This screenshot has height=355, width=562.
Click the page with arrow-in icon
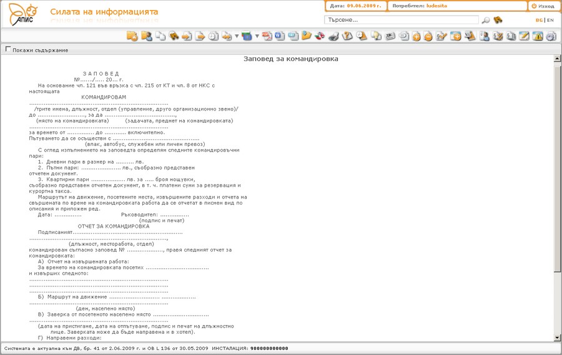point(187,36)
